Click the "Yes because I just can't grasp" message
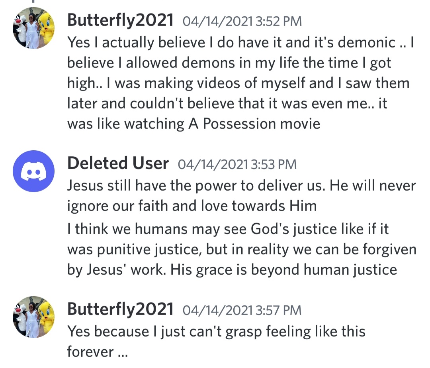The width and height of the screenshot is (430, 368). click(x=216, y=331)
